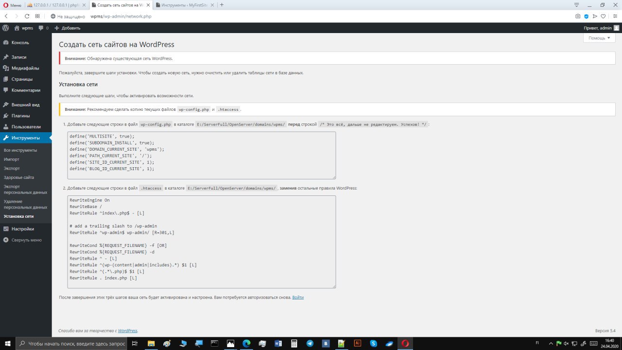Open Skype from the taskbar

373,343
